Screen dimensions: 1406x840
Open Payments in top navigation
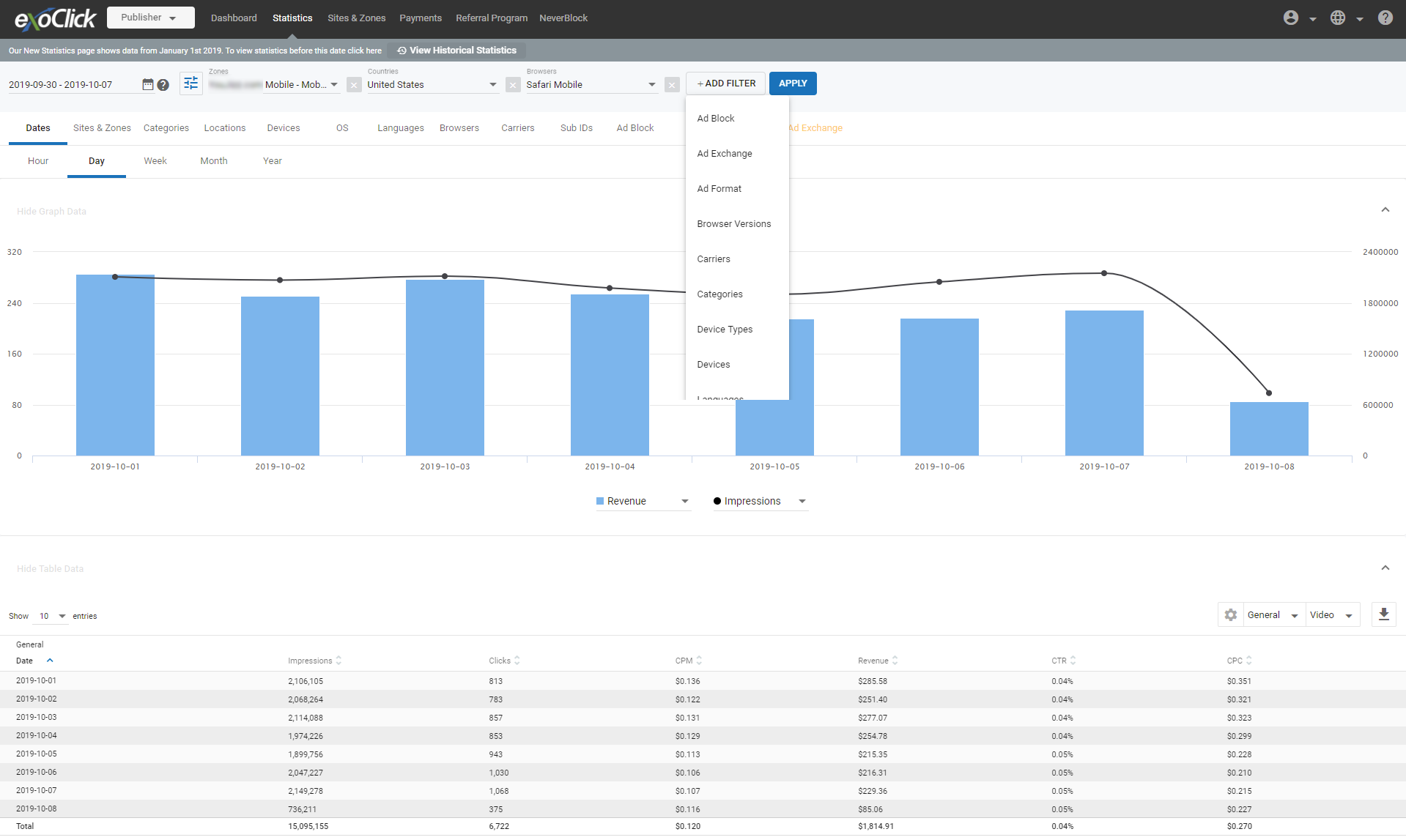coord(420,18)
